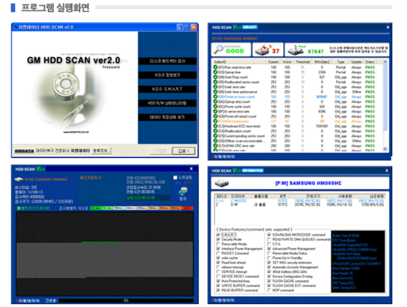This screenshot has width=407, height=307.
Task: Toggle the Security Mode checkbox
Action: (x=218, y=239)
